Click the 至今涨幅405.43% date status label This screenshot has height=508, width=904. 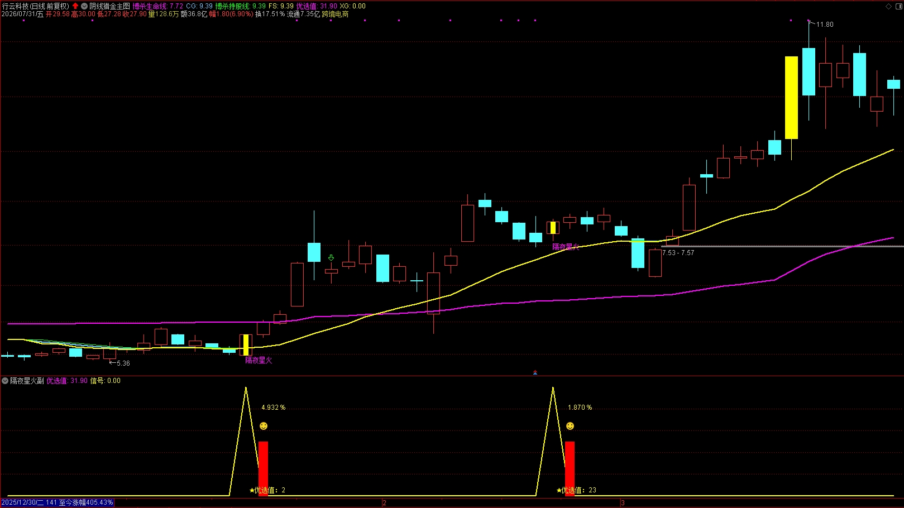point(57,502)
